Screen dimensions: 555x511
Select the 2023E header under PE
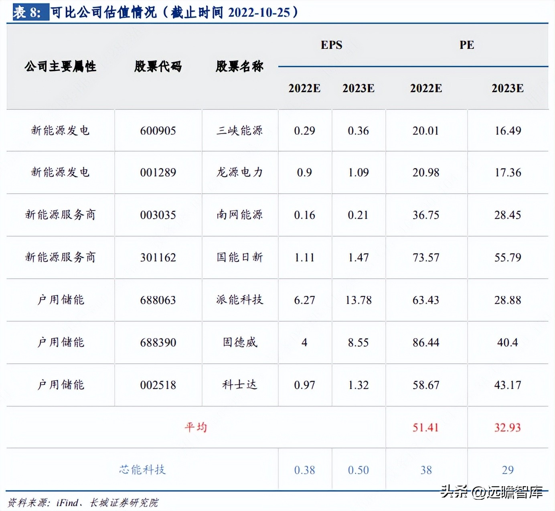click(x=508, y=88)
